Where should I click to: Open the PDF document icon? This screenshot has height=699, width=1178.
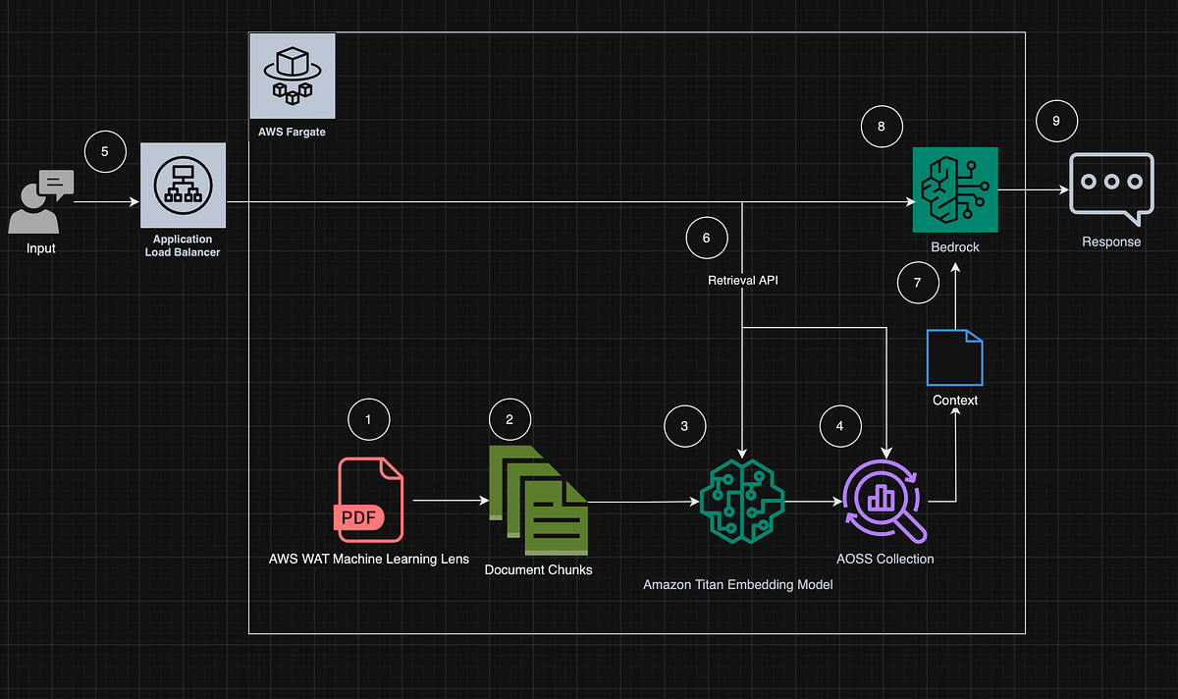coord(369,501)
